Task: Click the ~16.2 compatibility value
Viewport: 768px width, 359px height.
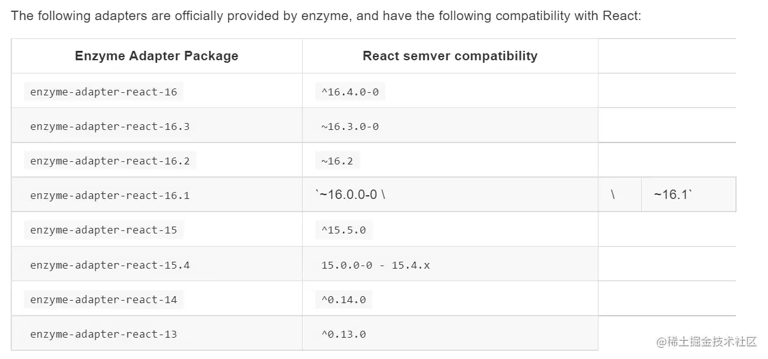Action: 337,161
